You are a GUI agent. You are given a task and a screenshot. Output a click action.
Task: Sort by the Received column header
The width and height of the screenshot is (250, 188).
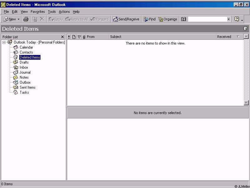(x=230, y=37)
